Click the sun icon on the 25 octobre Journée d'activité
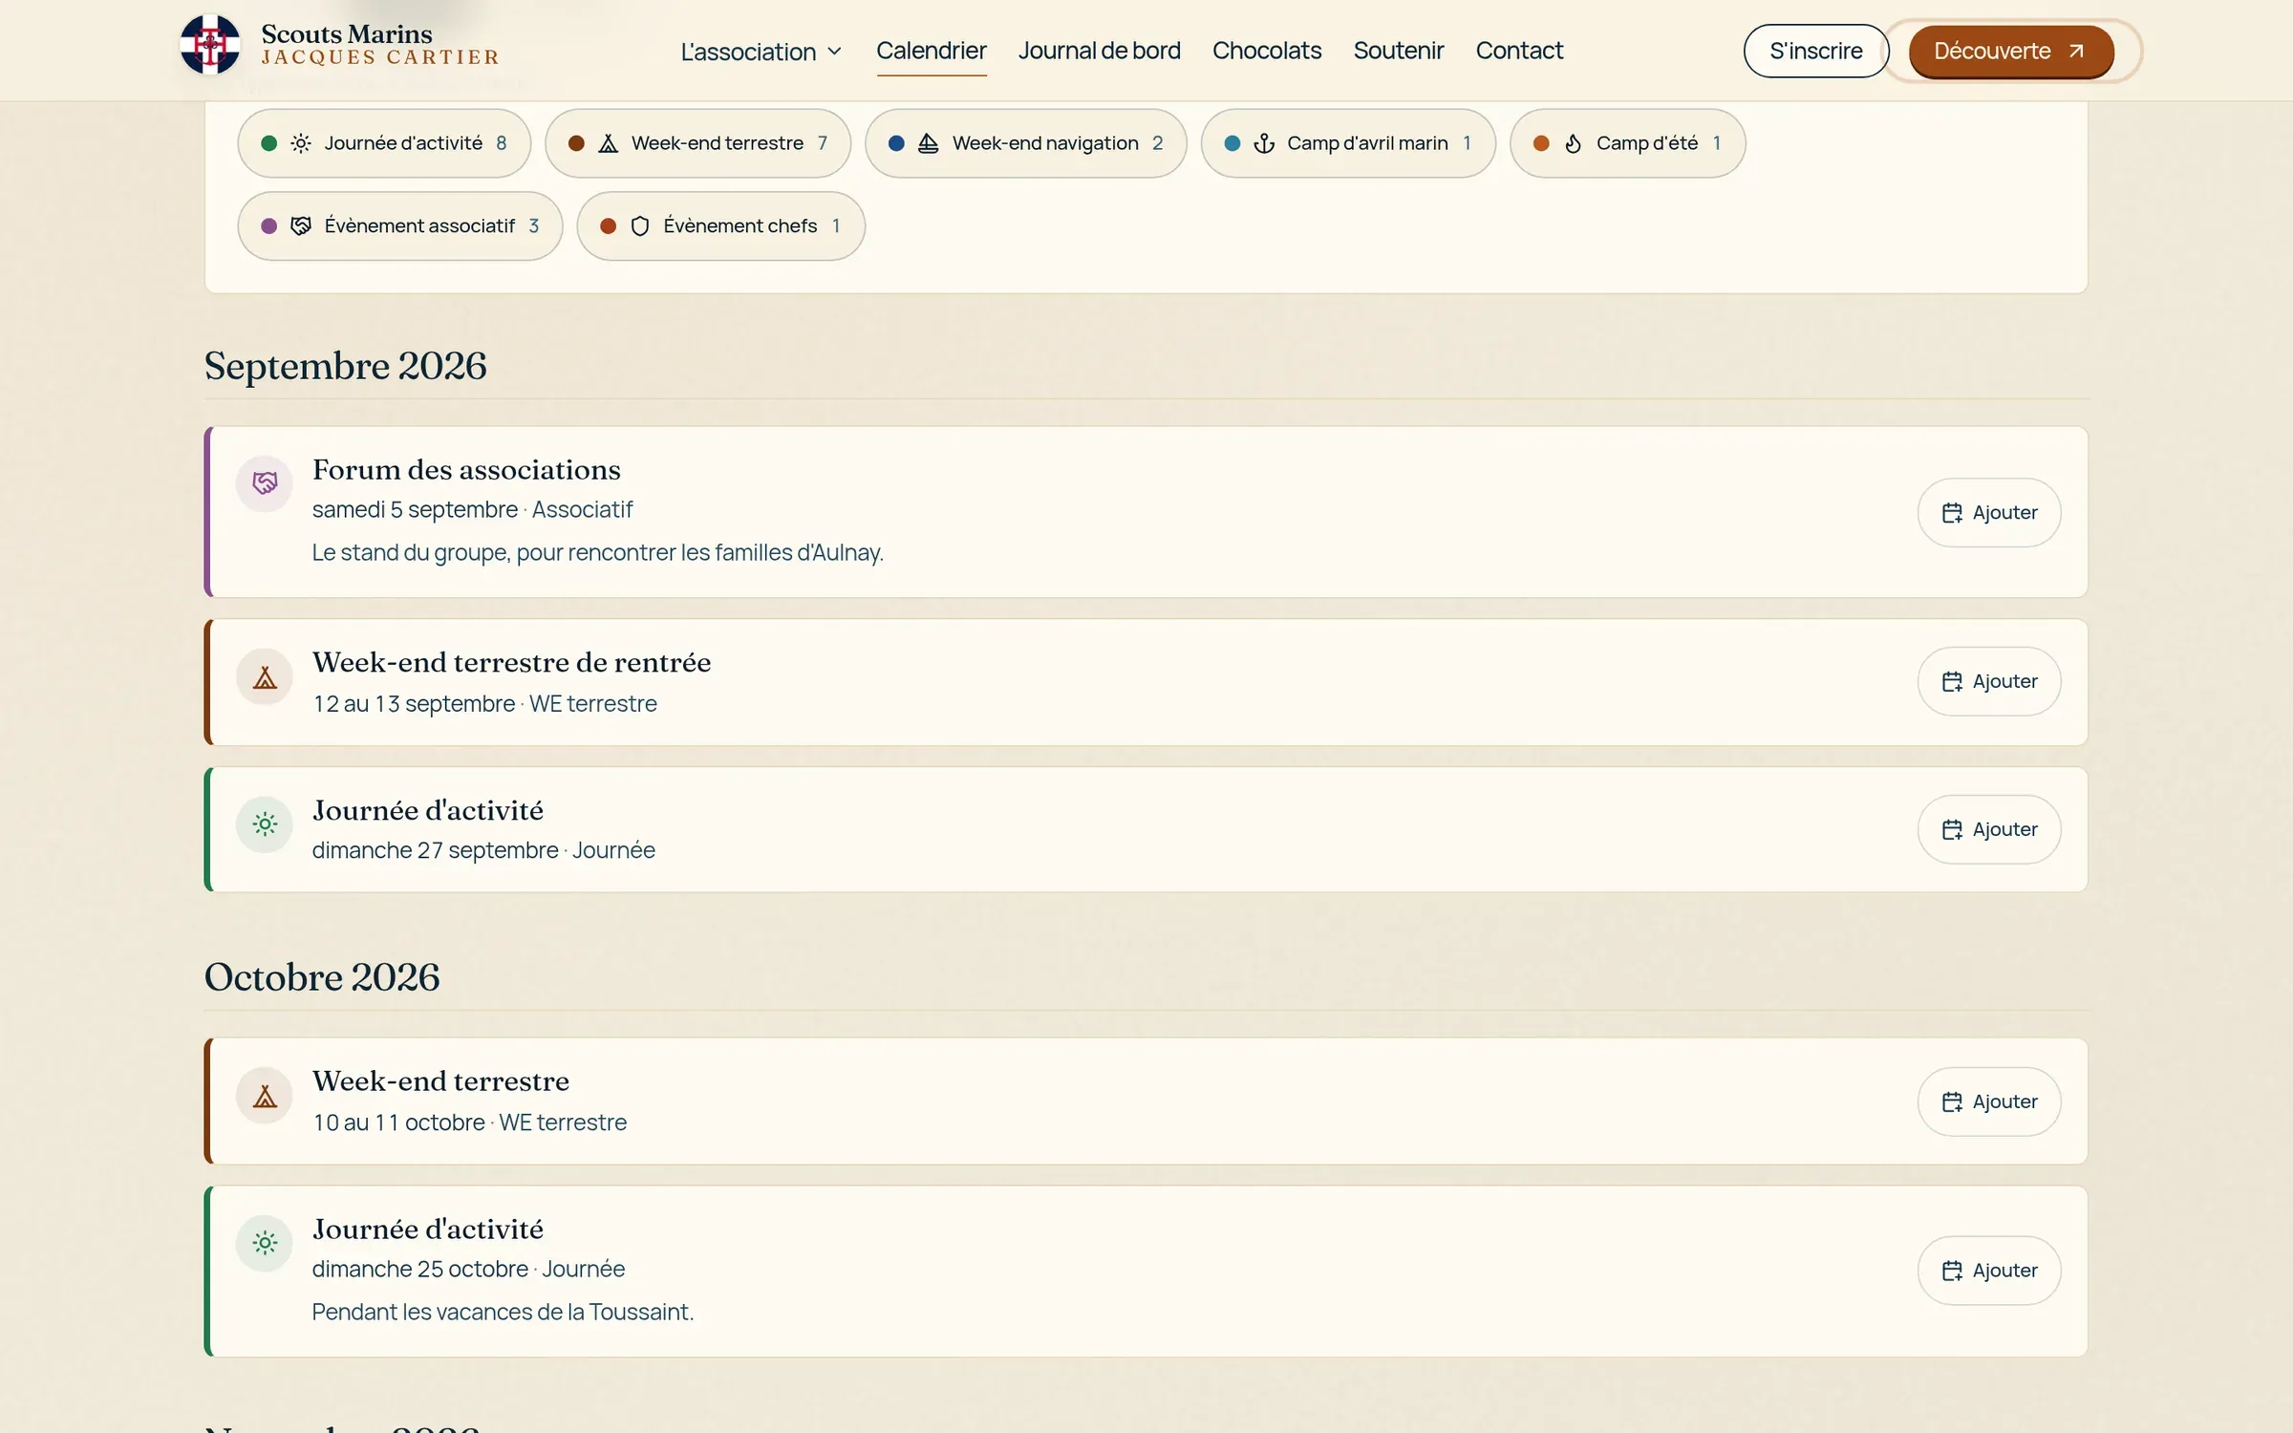Image resolution: width=2293 pixels, height=1433 pixels. click(x=265, y=1243)
